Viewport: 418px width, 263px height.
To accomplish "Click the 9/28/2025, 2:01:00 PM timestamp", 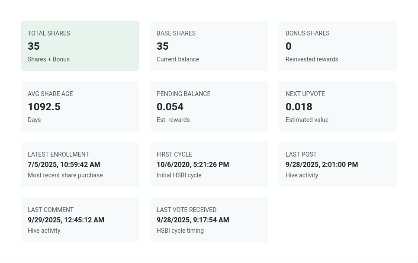I will tap(322, 165).
